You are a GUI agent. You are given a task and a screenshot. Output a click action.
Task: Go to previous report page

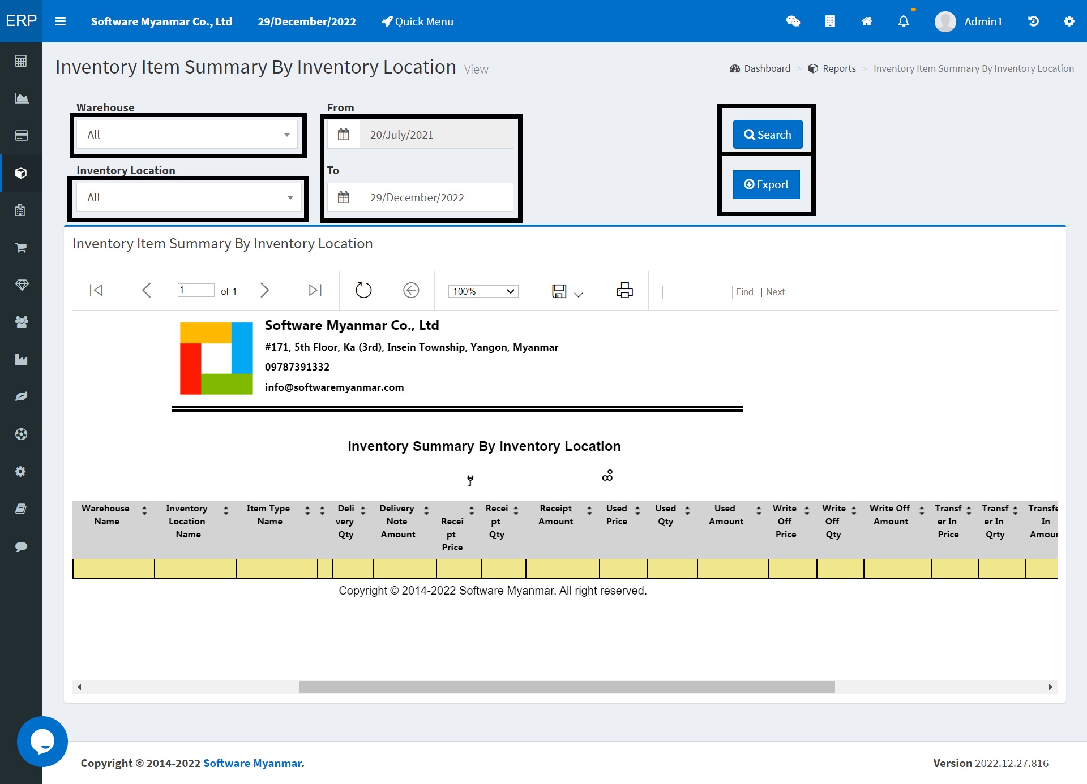click(146, 290)
